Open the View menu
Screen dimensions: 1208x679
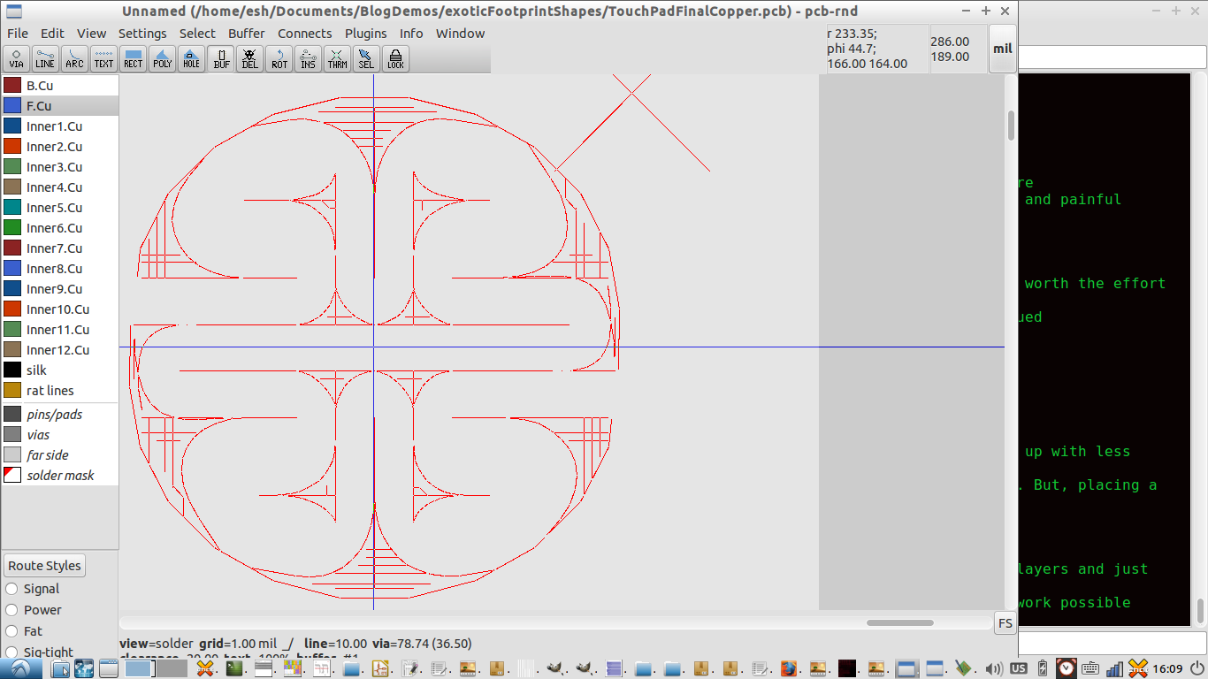[x=91, y=34]
